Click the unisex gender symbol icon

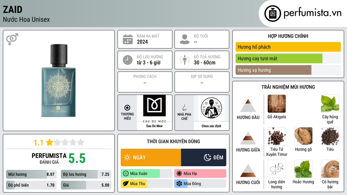tap(12, 39)
